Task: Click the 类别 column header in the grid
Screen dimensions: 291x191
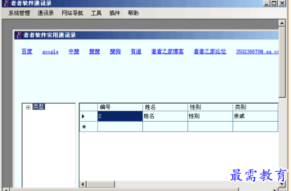Action: [255, 107]
